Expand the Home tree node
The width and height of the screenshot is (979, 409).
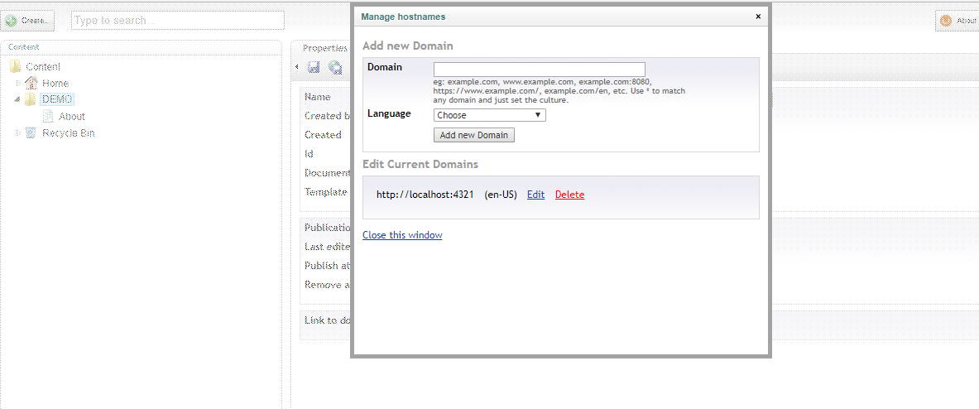coord(18,83)
